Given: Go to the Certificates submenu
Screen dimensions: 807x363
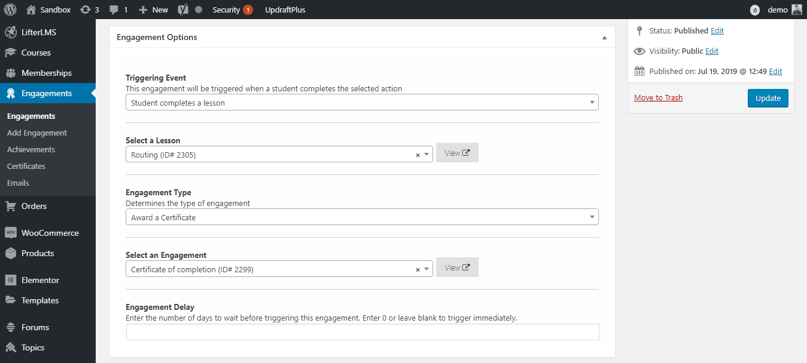Looking at the screenshot, I should point(26,166).
